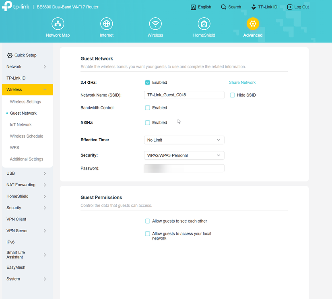The height and width of the screenshot is (299, 332).
Task: Expand the HomeShield sidebar chevron
Action: coord(45,196)
